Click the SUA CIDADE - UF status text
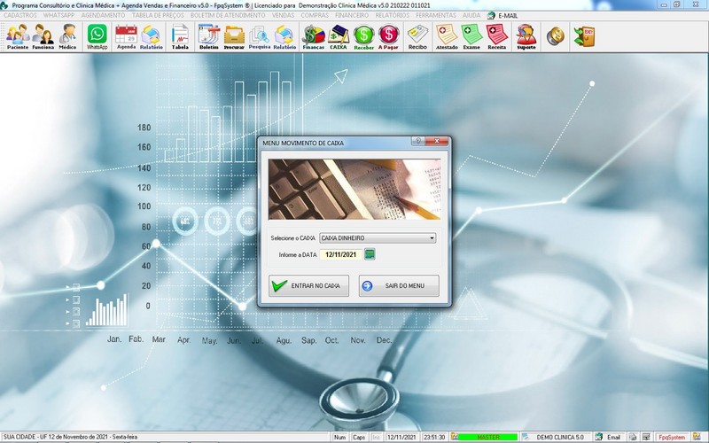 (x=70, y=437)
